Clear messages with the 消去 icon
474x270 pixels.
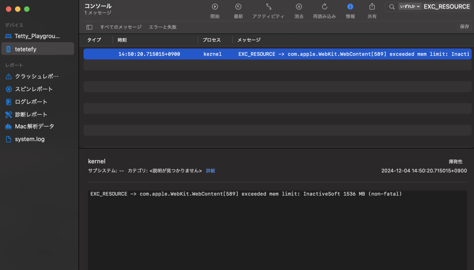[x=299, y=7]
